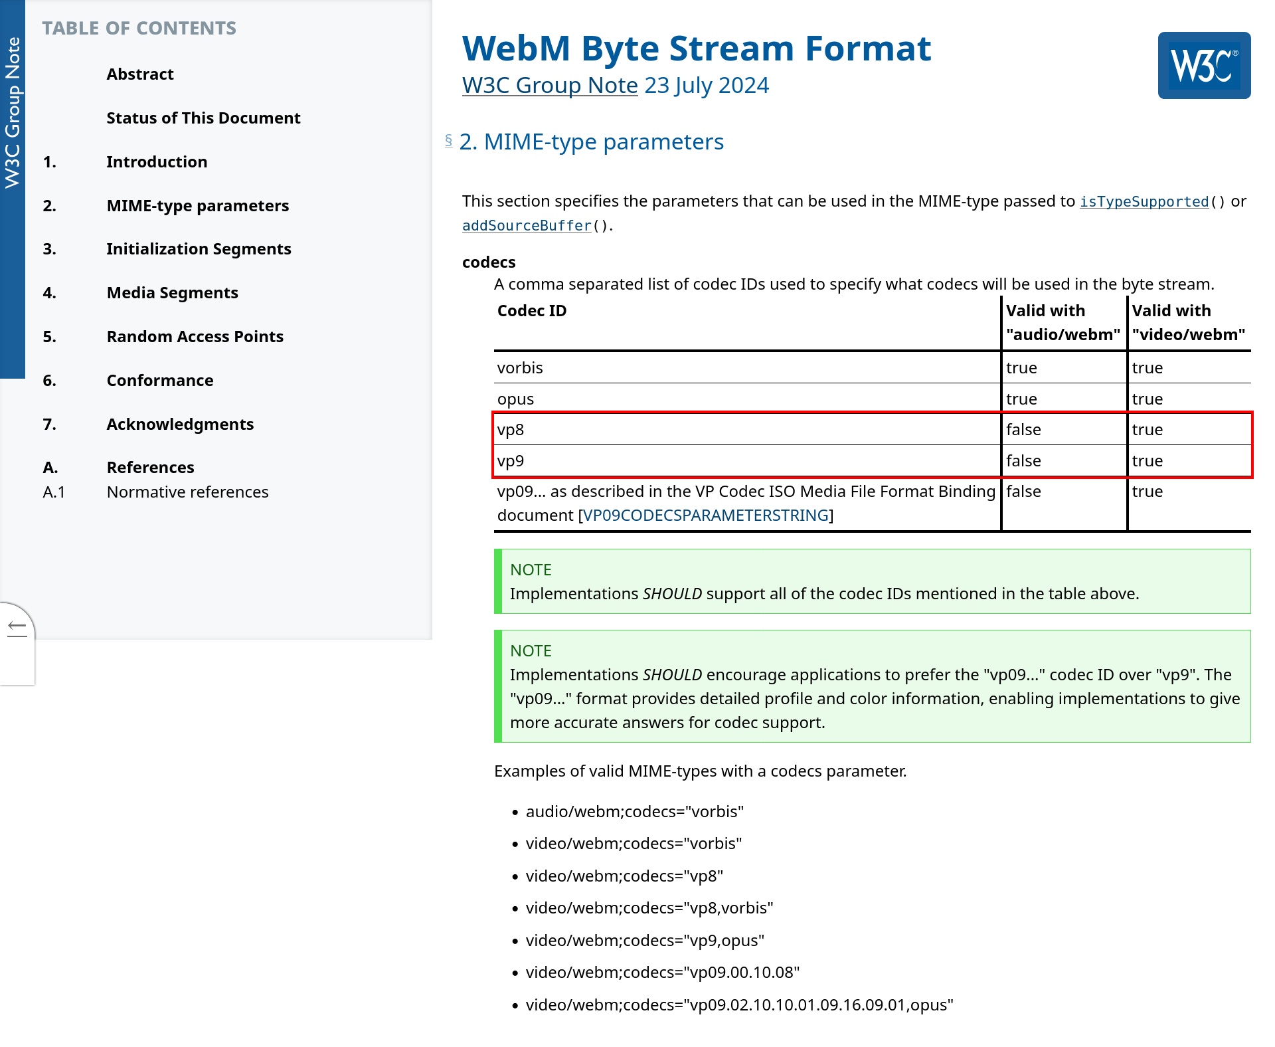Open the Conformance section
The height and width of the screenshot is (1047, 1275).
click(160, 381)
